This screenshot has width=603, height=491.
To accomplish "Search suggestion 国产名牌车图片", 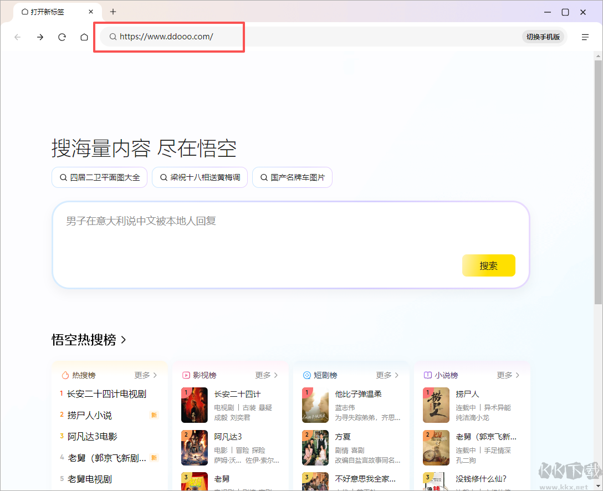I will (292, 177).
